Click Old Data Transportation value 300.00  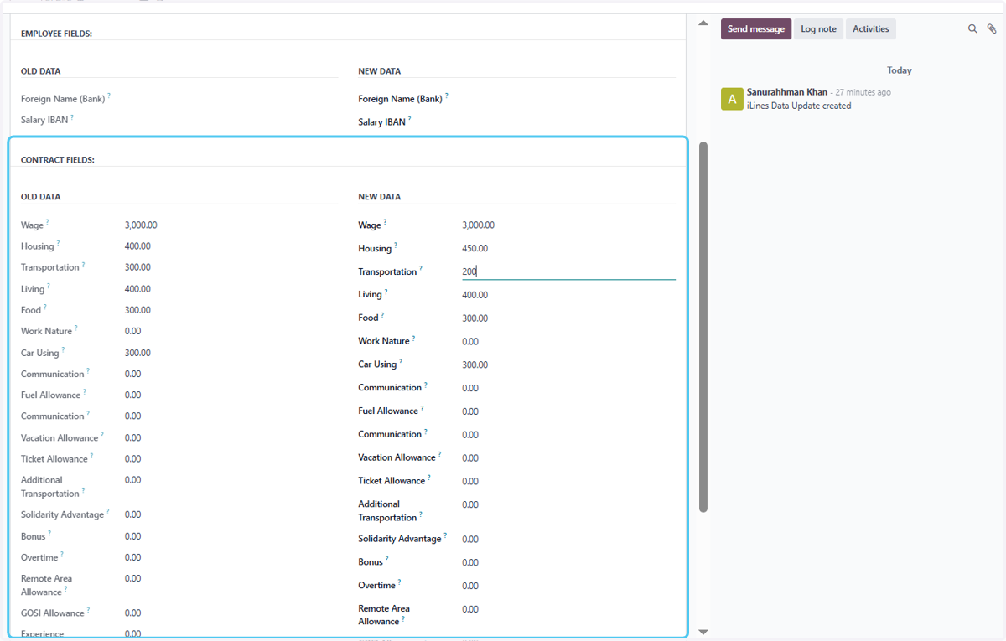coord(137,267)
